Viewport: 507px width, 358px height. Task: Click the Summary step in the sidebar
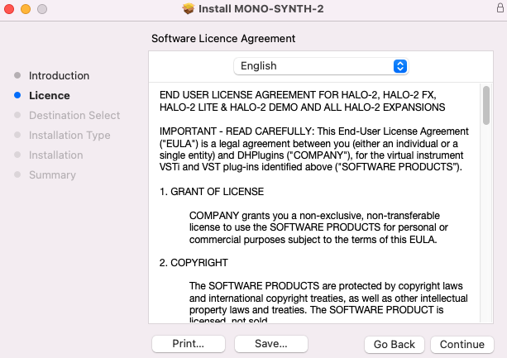click(x=52, y=174)
